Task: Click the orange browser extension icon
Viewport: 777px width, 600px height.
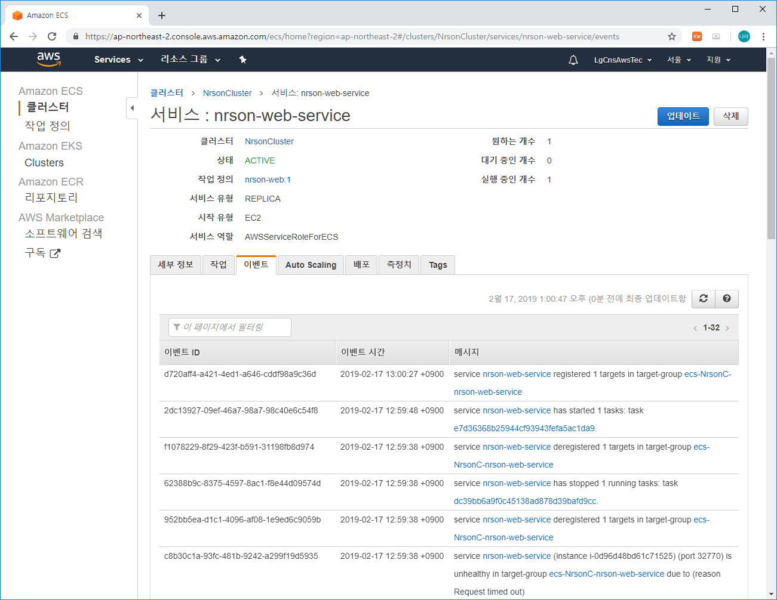Action: point(697,36)
